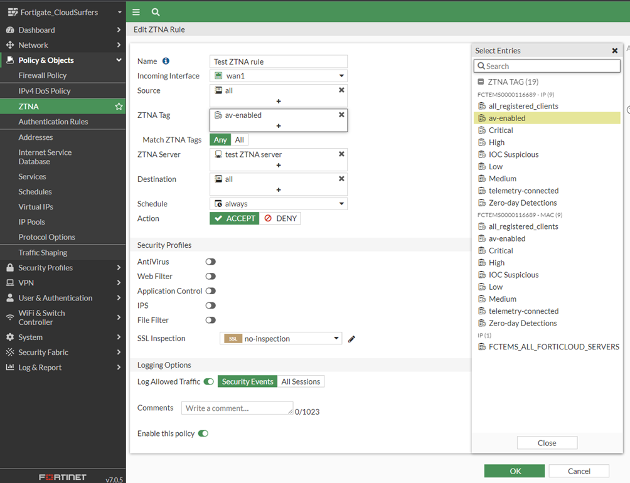Toggle the hamburger menu icon
The image size is (630, 483).
pos(136,12)
